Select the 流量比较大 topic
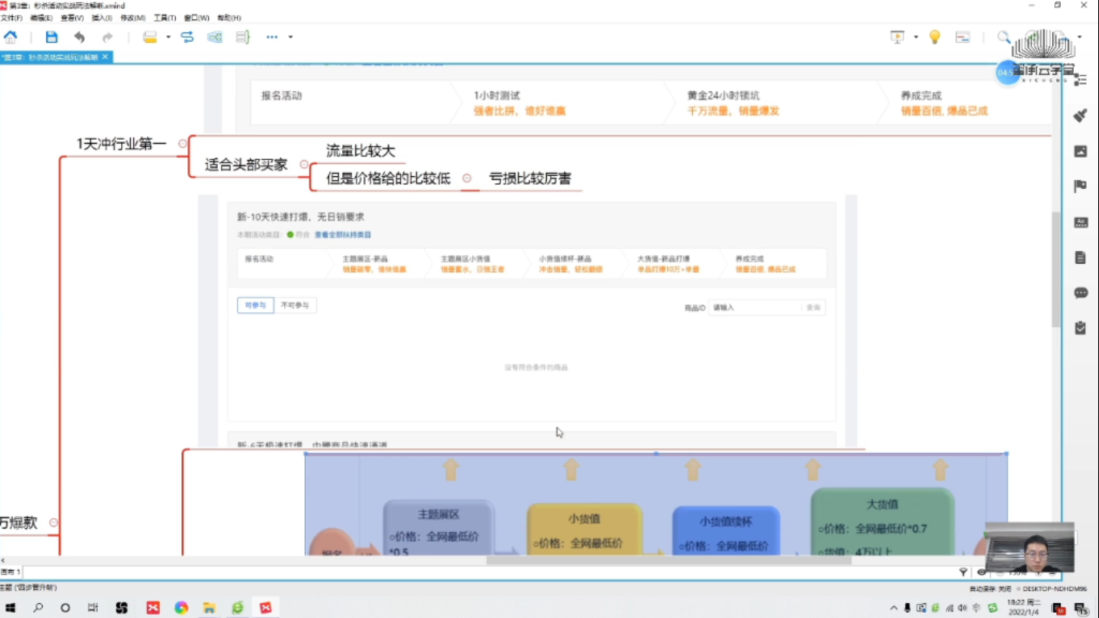The image size is (1099, 618). 360,150
